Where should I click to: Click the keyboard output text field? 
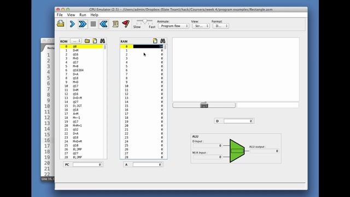point(267,105)
